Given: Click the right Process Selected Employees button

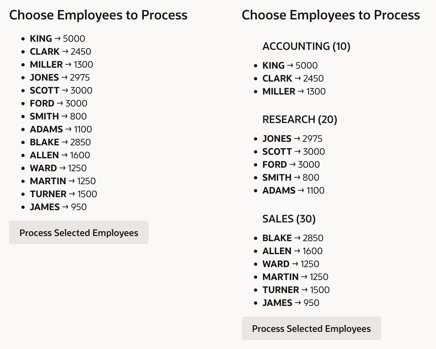Looking at the screenshot, I should pos(311,328).
